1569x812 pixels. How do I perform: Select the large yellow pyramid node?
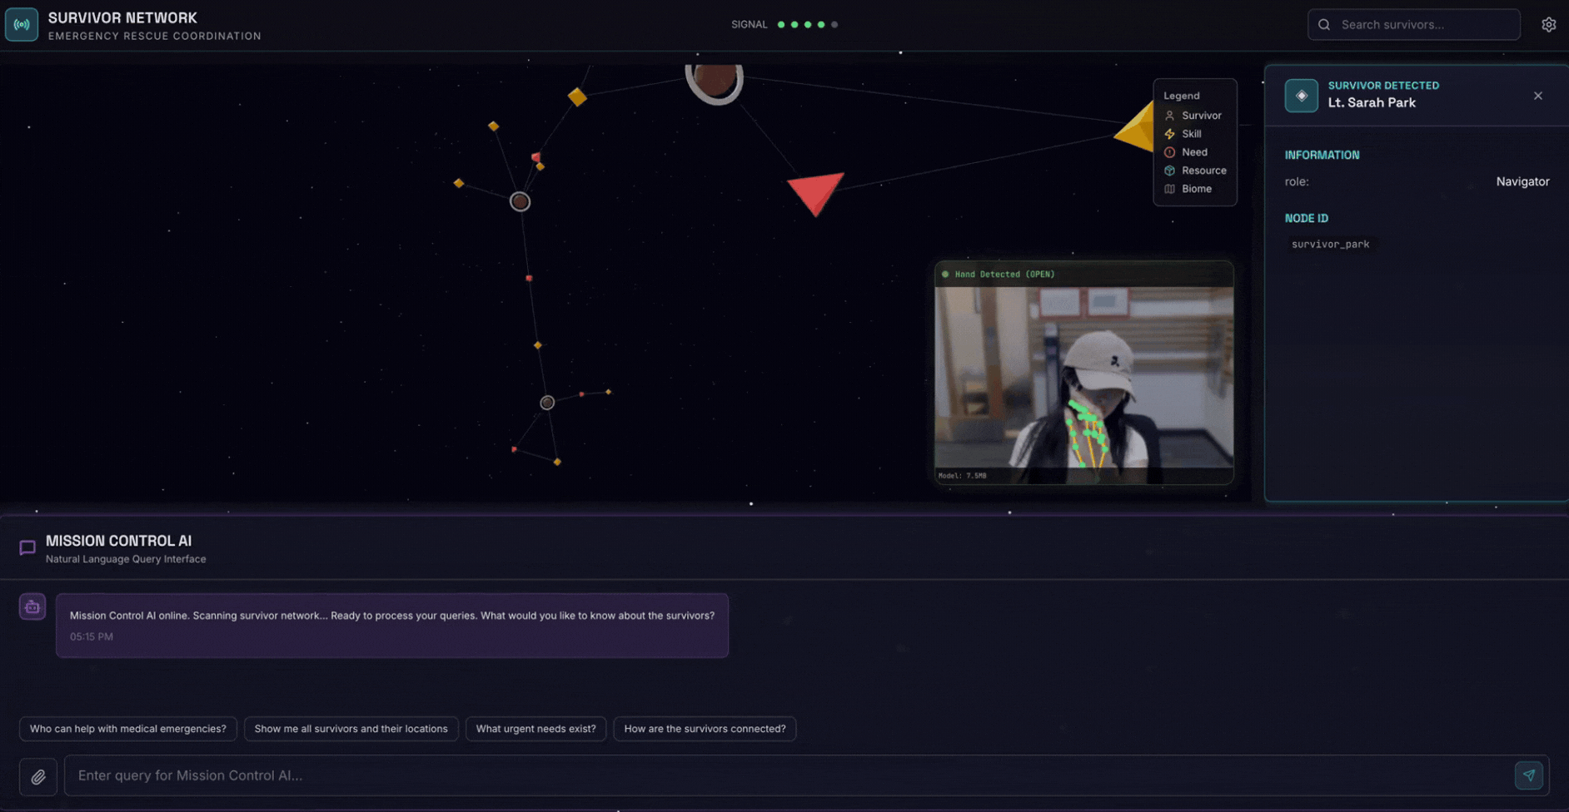pos(1138,129)
